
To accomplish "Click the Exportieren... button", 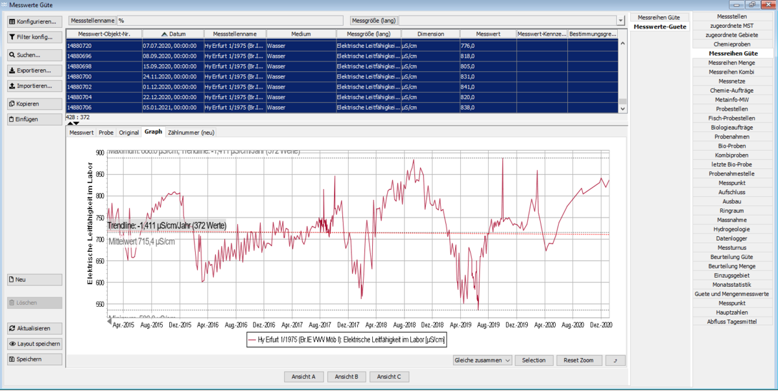I will click(34, 70).
